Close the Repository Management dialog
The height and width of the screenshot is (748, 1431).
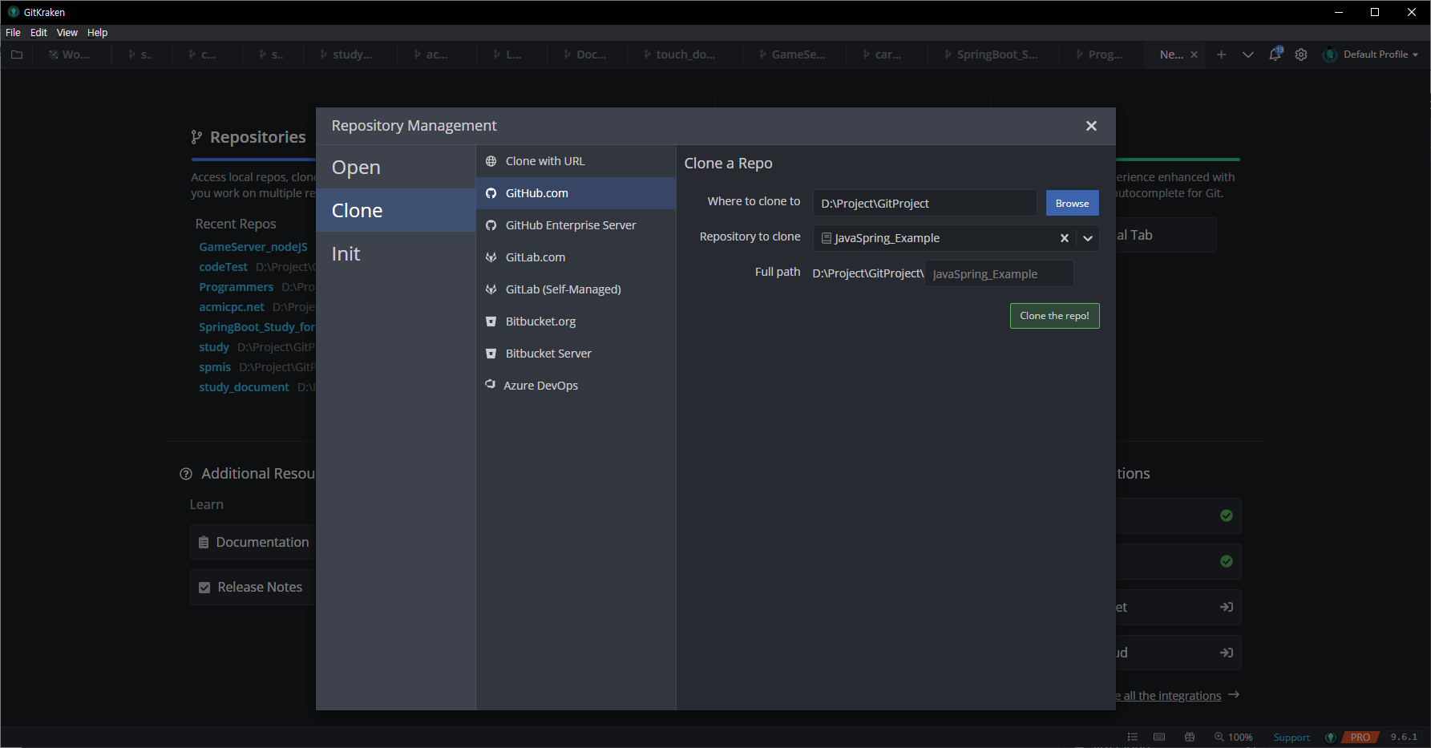coord(1091,126)
